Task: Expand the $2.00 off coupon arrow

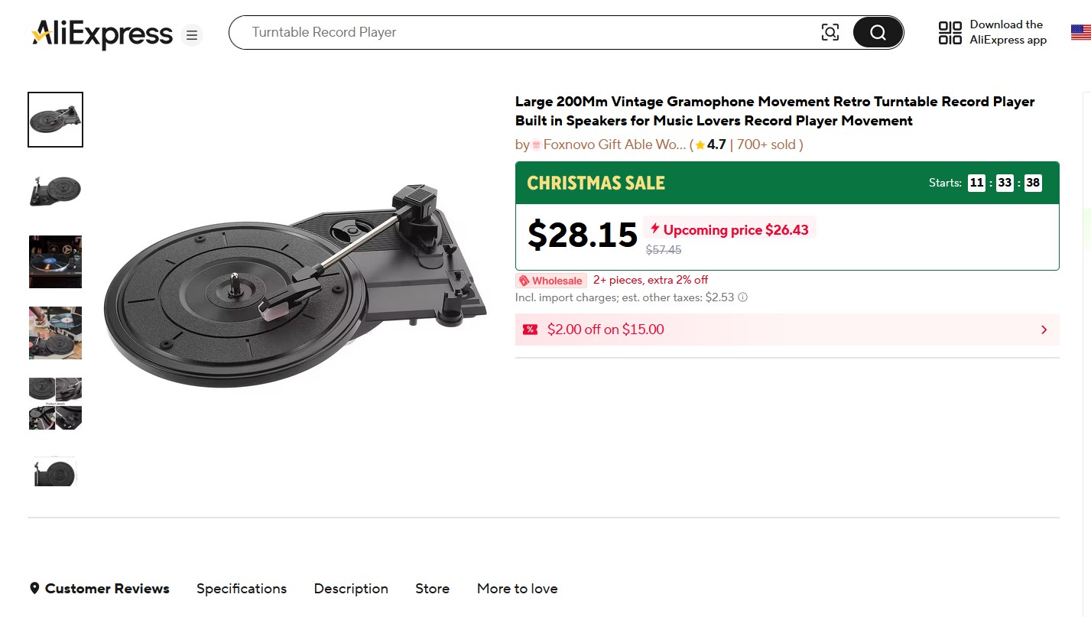Action: click(1044, 330)
